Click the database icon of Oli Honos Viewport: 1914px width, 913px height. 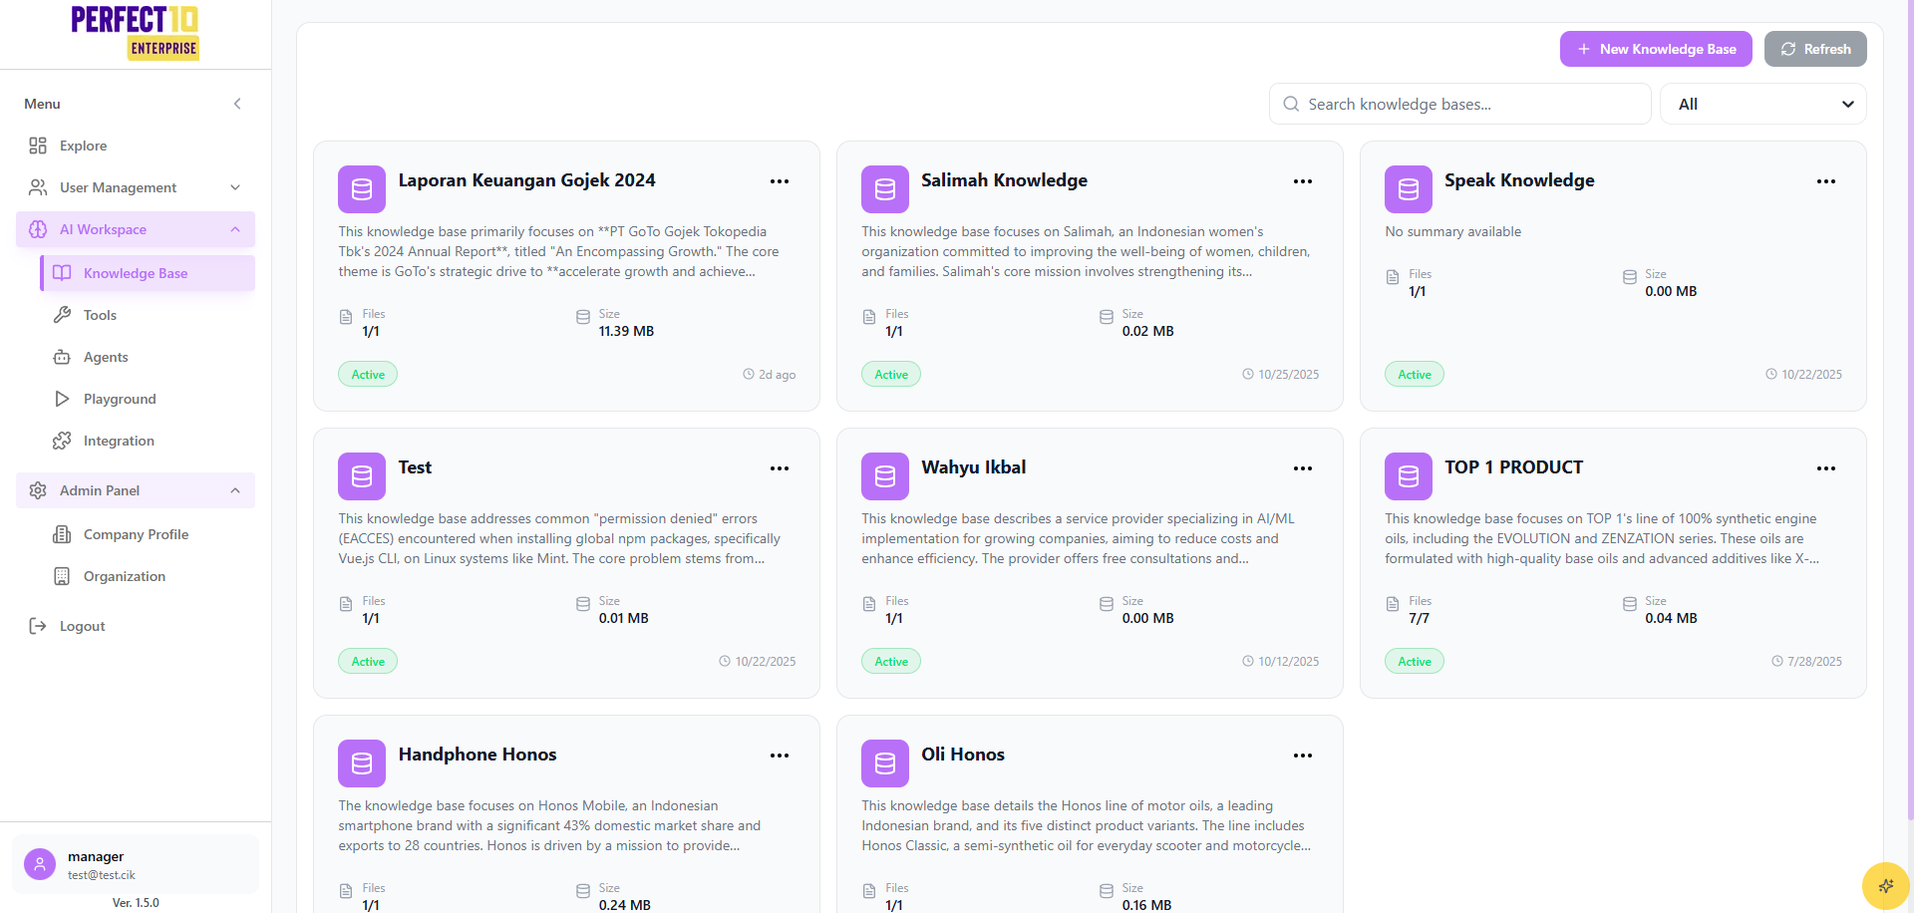pos(885,763)
